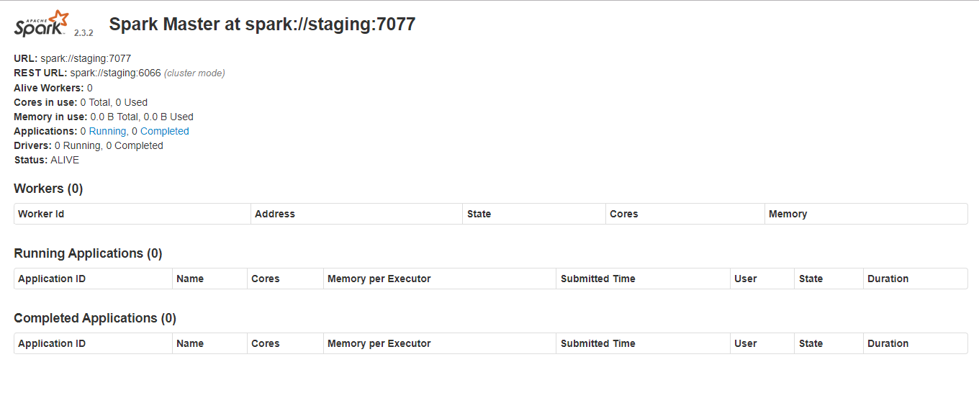This screenshot has height=393, width=979.
Task: Sort workers by Worker Id column
Action: (41, 214)
